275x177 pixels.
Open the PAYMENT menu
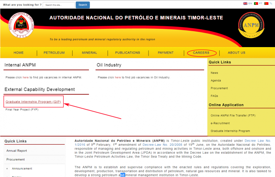(166, 53)
